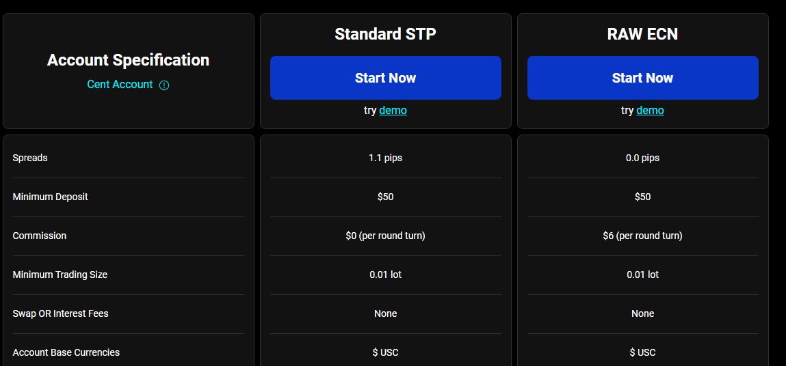786x366 pixels.
Task: Click the RAW ECN column title
Action: [642, 33]
